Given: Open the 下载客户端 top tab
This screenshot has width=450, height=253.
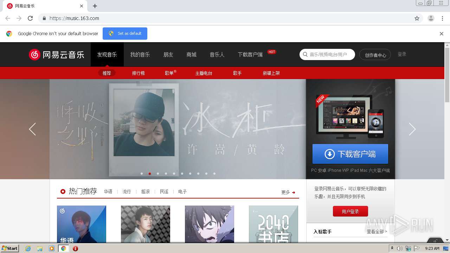Looking at the screenshot, I should coord(250,54).
